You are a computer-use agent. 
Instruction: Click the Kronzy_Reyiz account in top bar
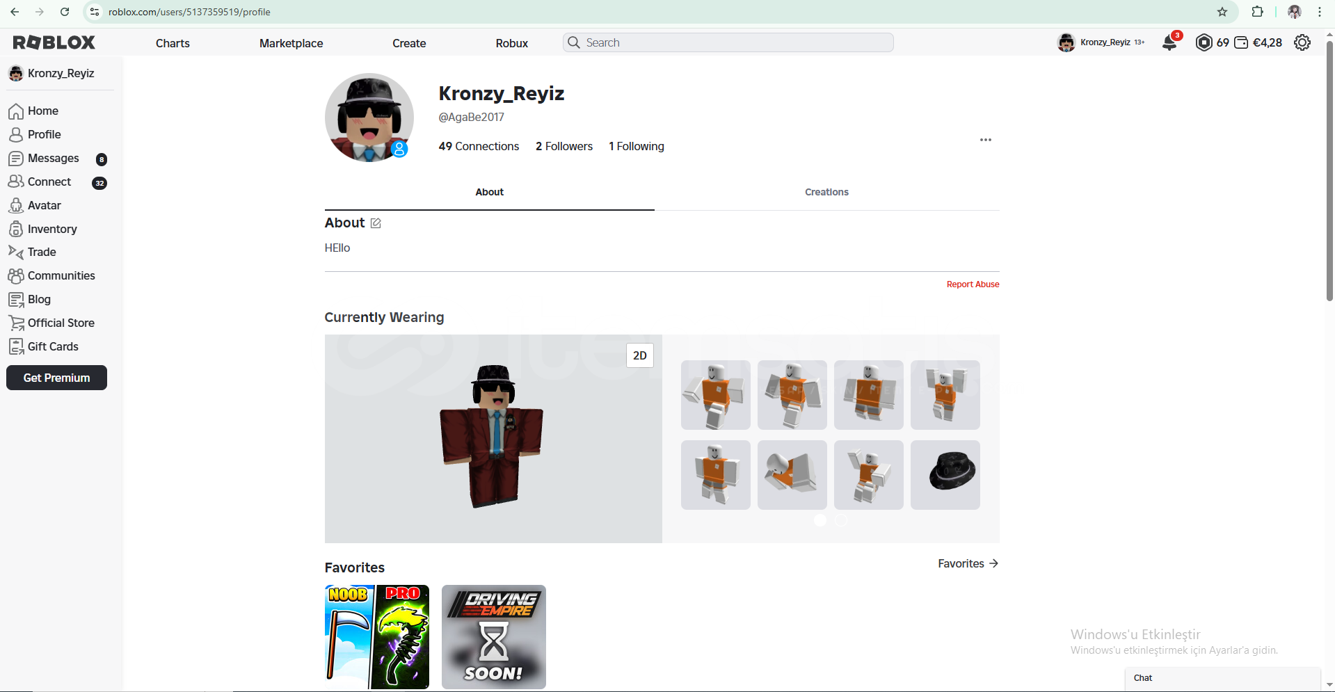click(x=1101, y=42)
